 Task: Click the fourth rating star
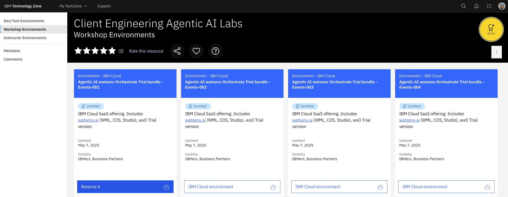point(104,51)
